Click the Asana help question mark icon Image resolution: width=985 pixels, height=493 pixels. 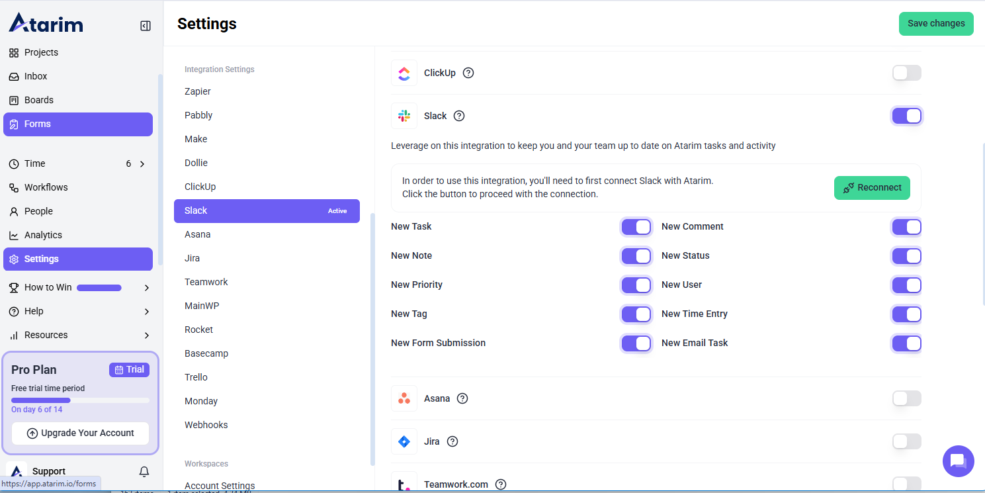tap(462, 398)
